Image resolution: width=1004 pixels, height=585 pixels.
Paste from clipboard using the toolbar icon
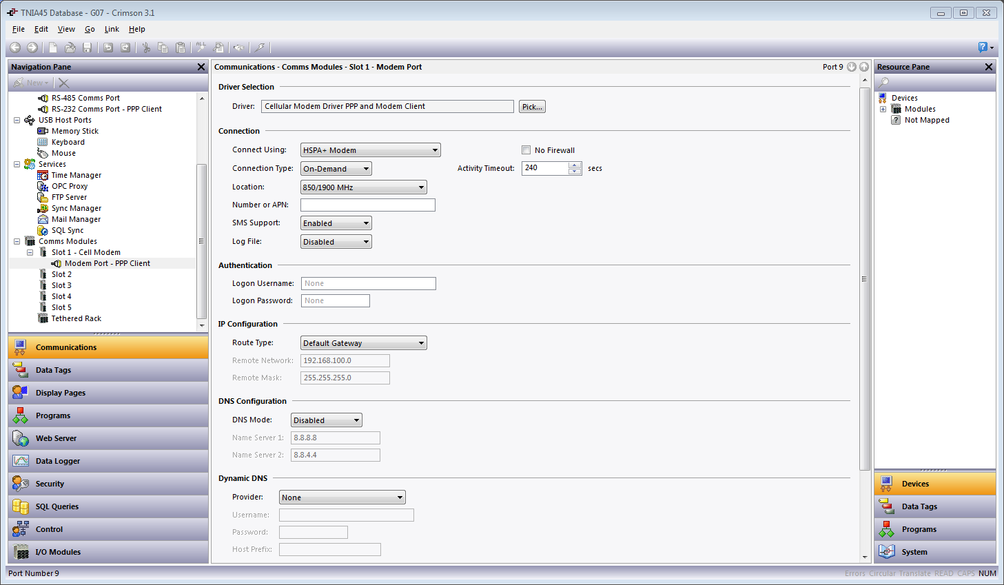tap(181, 48)
